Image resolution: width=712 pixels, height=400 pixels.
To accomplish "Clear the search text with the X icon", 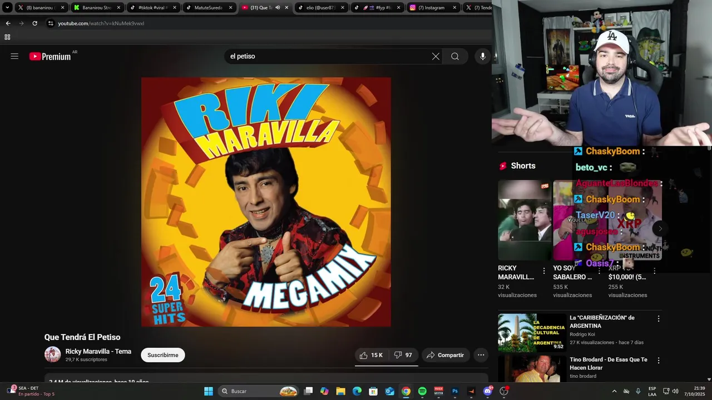I will 436,56.
